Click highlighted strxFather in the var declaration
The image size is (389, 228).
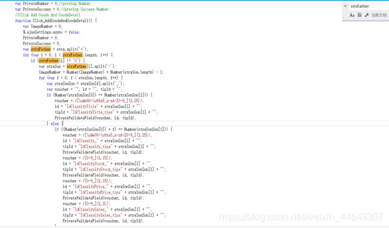[x=41, y=49]
